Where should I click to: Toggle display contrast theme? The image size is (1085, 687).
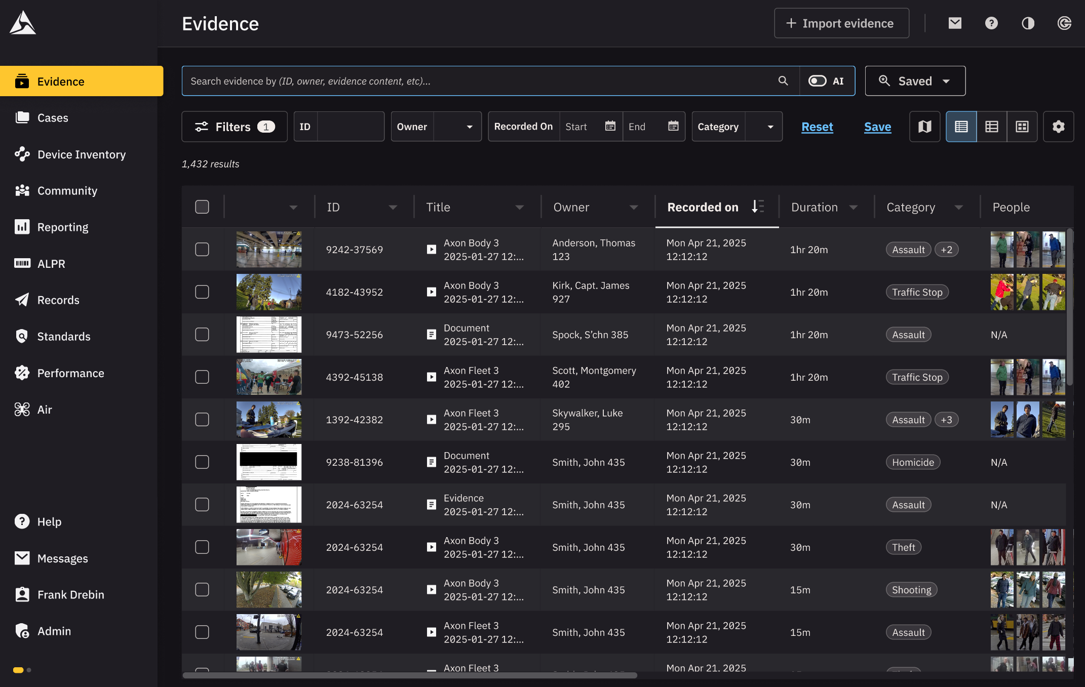[x=1028, y=23]
